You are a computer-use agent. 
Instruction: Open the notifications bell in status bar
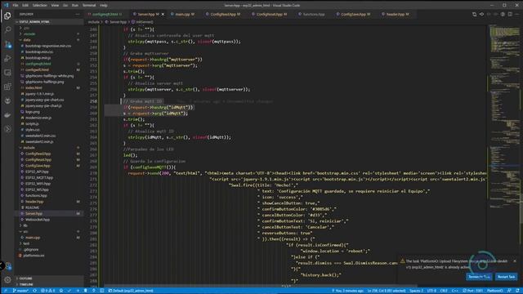(x=517, y=291)
